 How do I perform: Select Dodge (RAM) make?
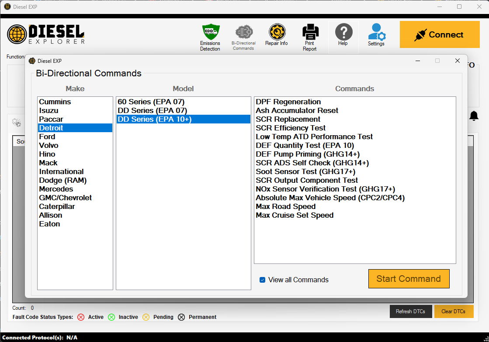pos(75,180)
